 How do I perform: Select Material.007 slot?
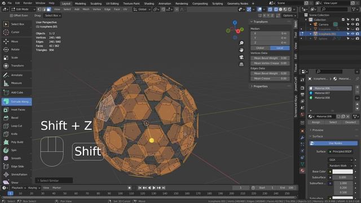[330, 93]
